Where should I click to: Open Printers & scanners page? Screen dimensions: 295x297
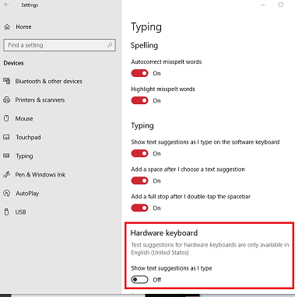[40, 100]
